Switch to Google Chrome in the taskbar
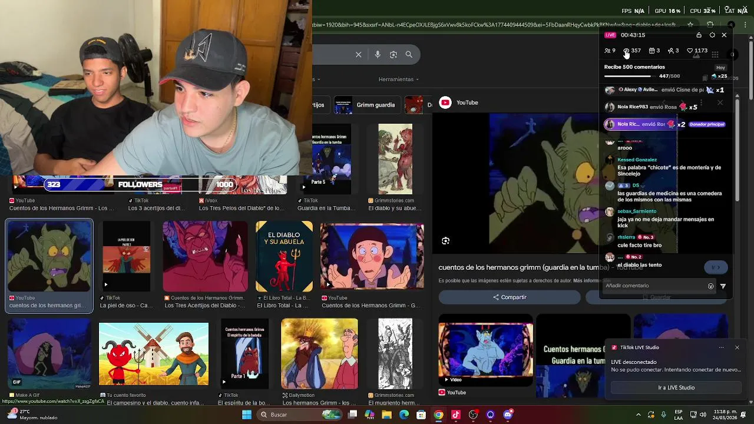The width and height of the screenshot is (754, 424). click(438, 415)
